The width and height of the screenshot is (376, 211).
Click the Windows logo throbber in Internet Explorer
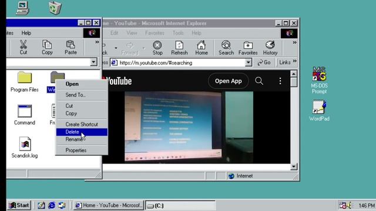click(x=289, y=33)
